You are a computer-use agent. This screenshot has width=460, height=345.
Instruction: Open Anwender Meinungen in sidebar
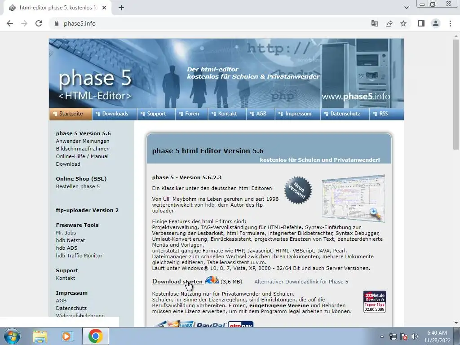(83, 141)
